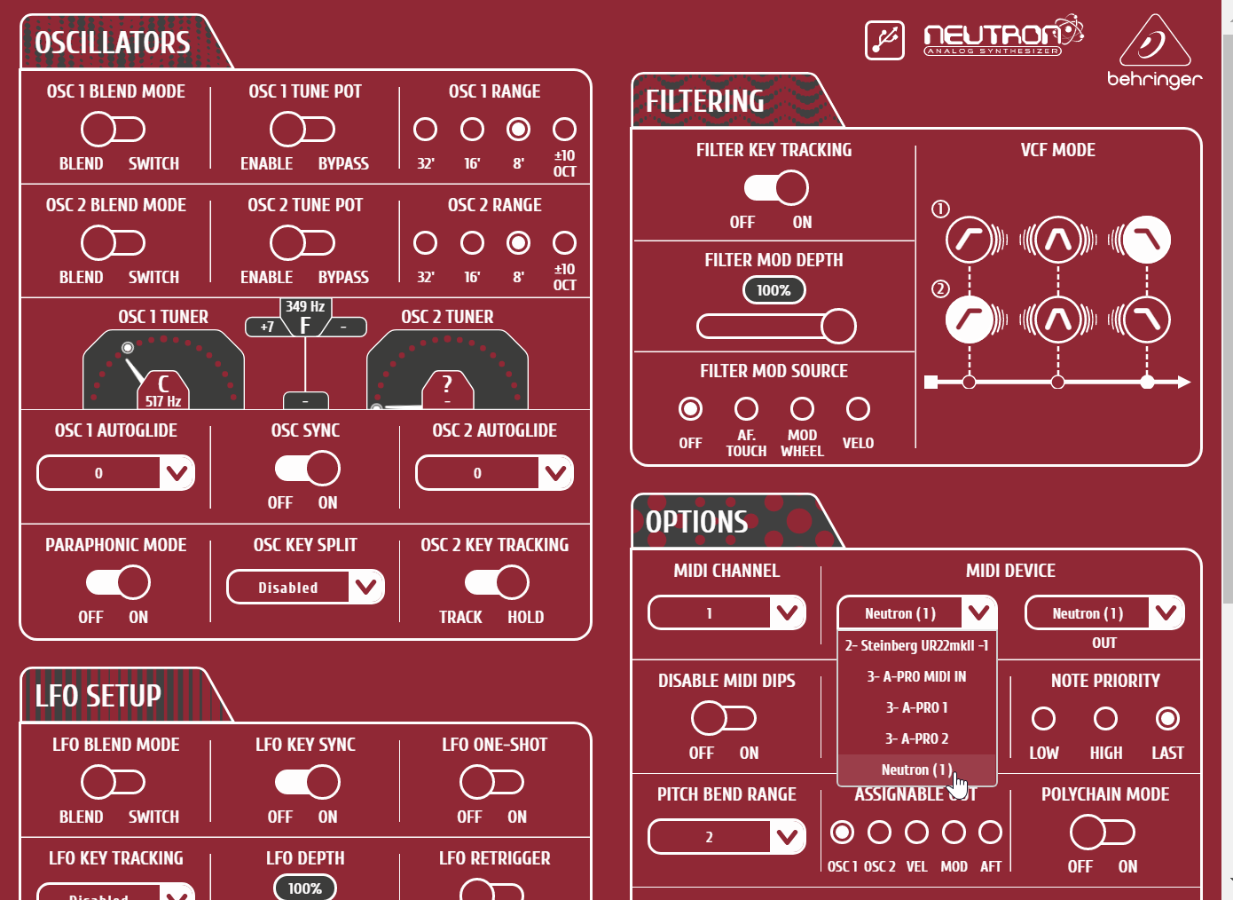Click the Neutron analog synthesizer logo

(x=1003, y=36)
